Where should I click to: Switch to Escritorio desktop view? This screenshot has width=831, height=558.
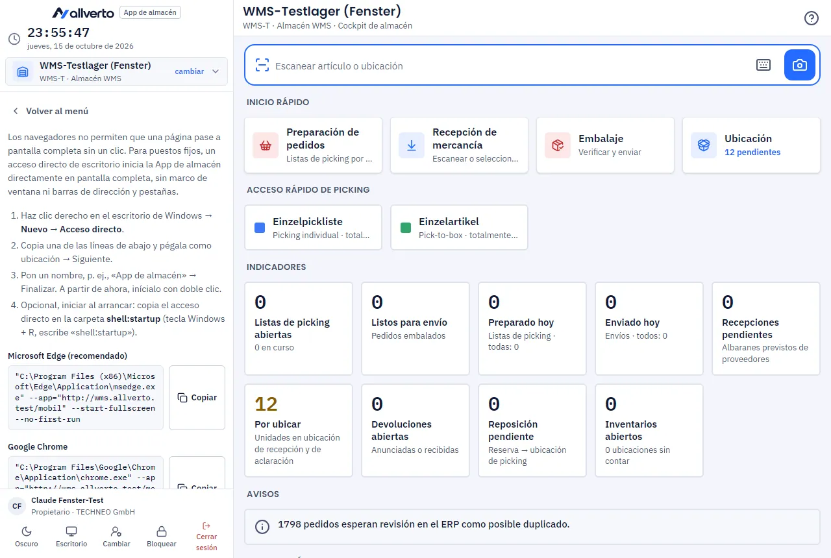pos(71,537)
